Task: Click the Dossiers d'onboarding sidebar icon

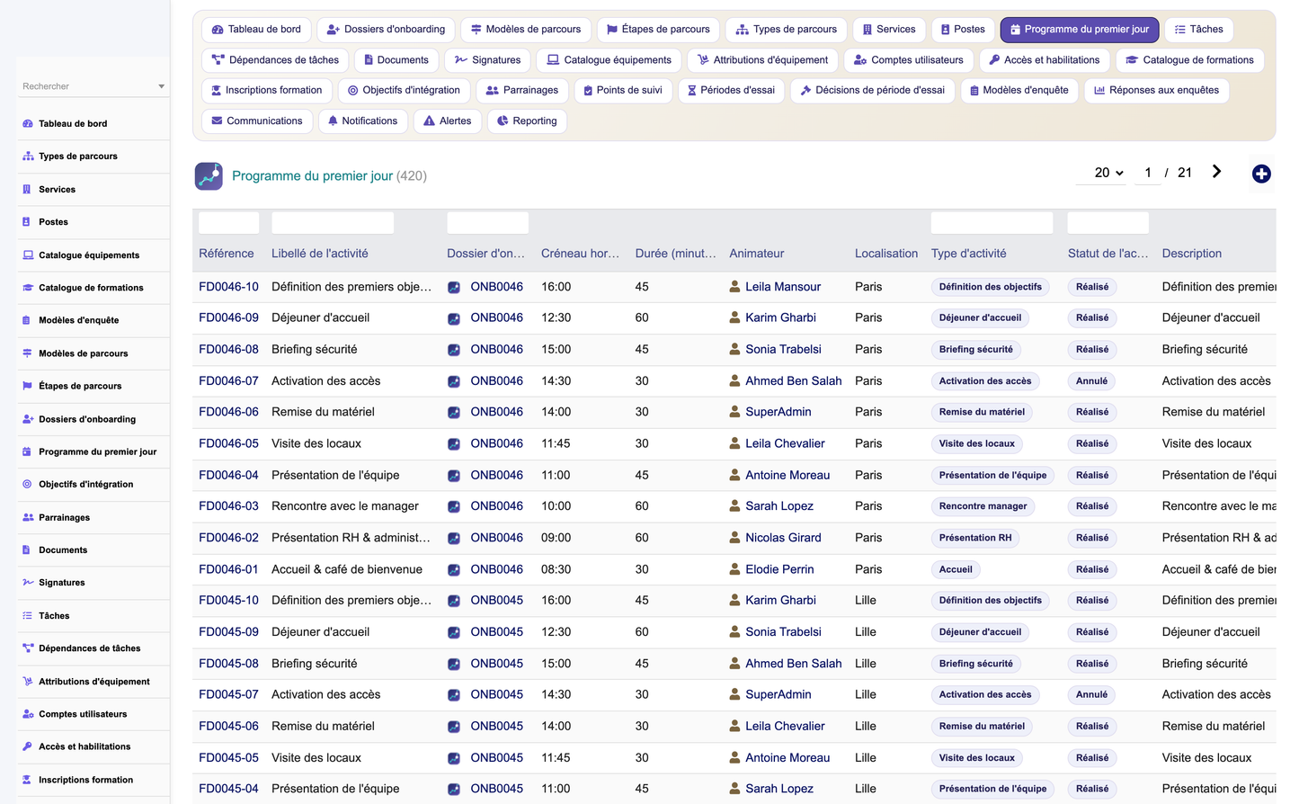Action: pos(28,419)
